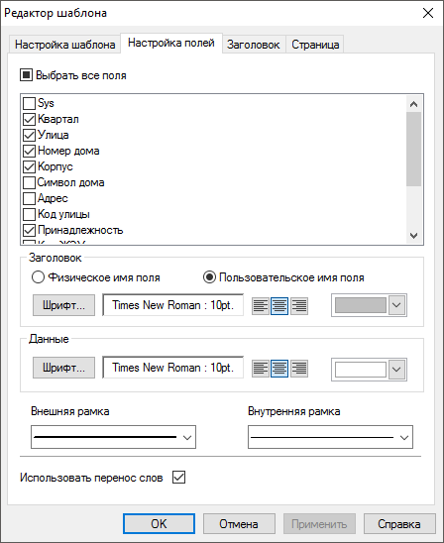444x543 pixels.
Task: Open help via 'Справка' button
Action: pos(399,524)
